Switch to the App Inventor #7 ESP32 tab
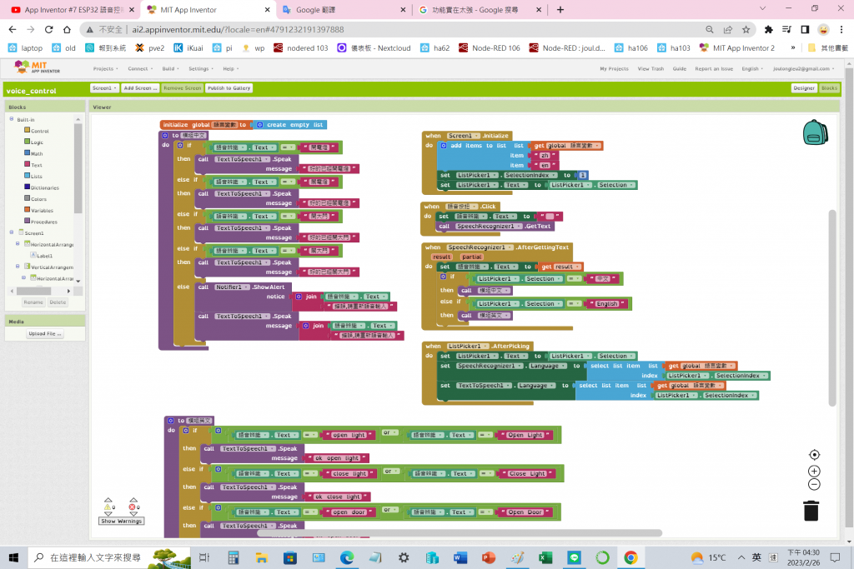854x569 pixels. (73, 10)
